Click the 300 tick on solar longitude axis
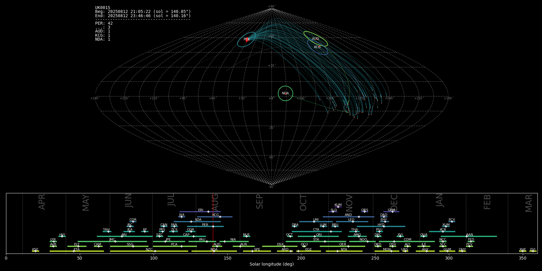The height and width of the screenshot is (271, 542). pos(449,258)
